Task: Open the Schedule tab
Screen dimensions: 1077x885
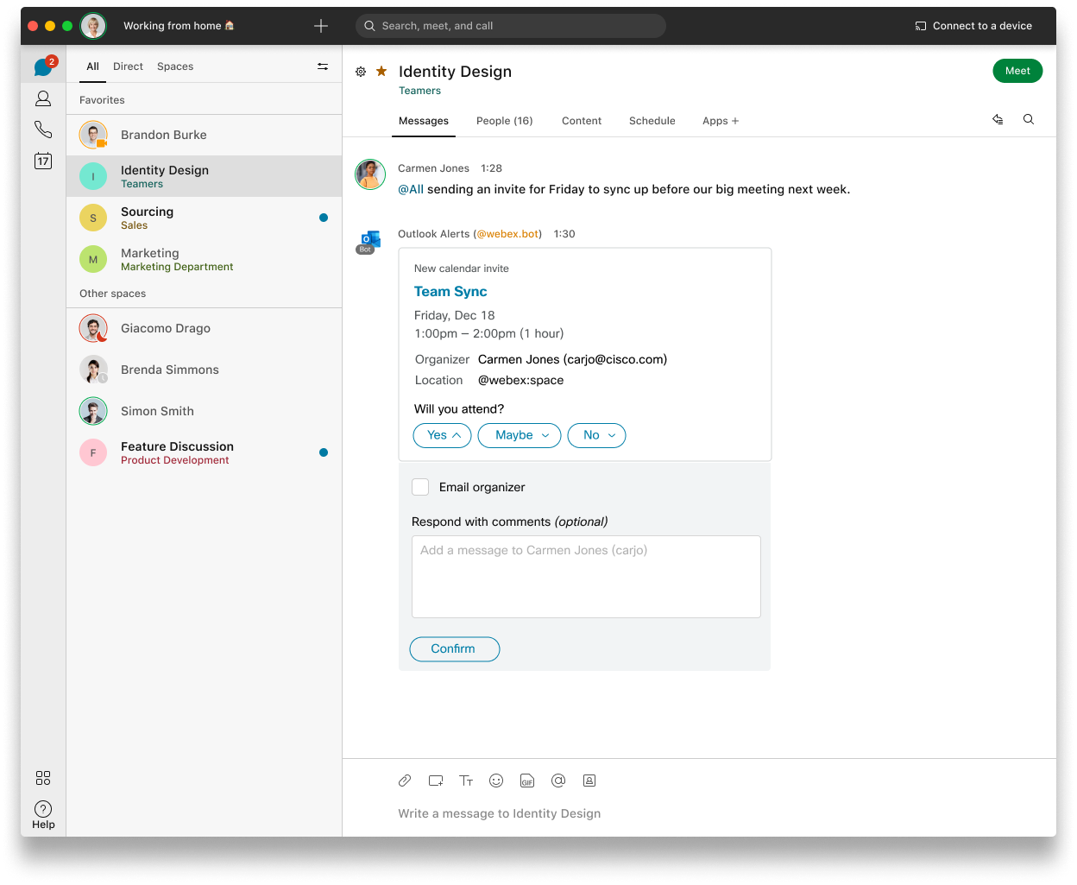Action: point(652,121)
